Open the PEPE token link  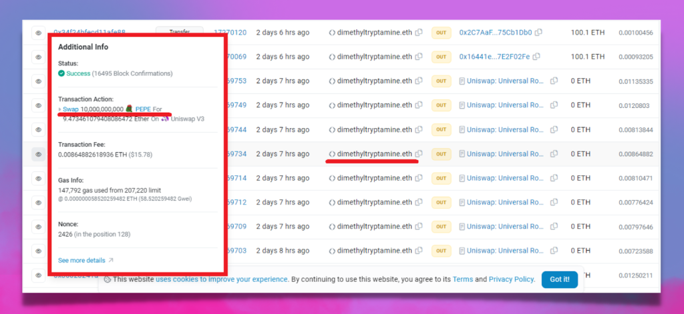(x=143, y=109)
